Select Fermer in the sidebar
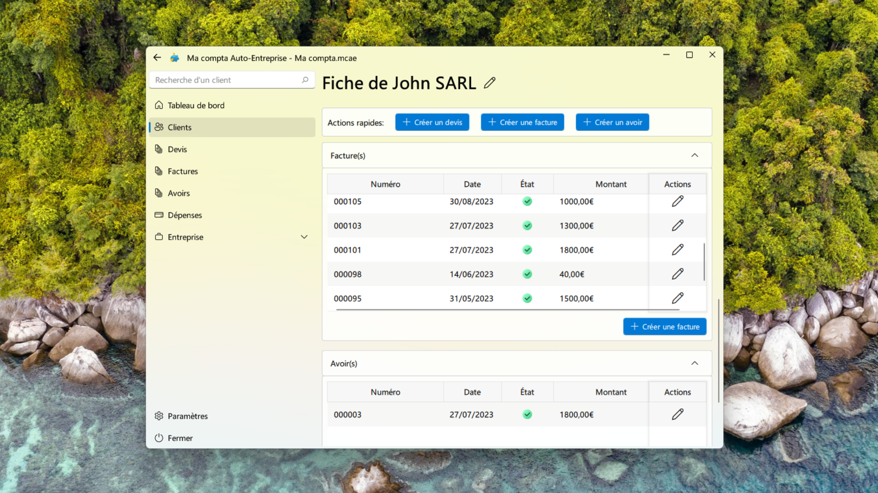878x493 pixels. click(180, 438)
